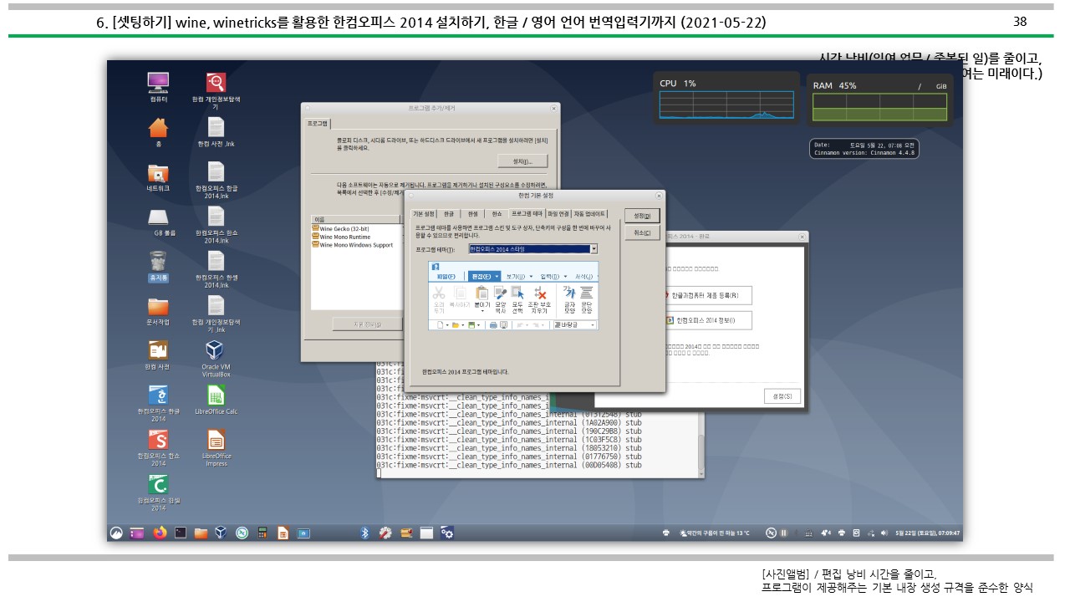Image resolution: width=1070 pixels, height=602 pixels.
Task: Open the 네트워크 desktop icon
Action: pos(159,173)
